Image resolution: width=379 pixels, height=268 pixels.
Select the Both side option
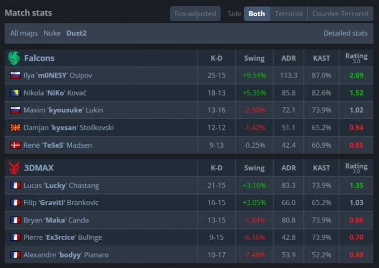pyautogui.click(x=257, y=14)
